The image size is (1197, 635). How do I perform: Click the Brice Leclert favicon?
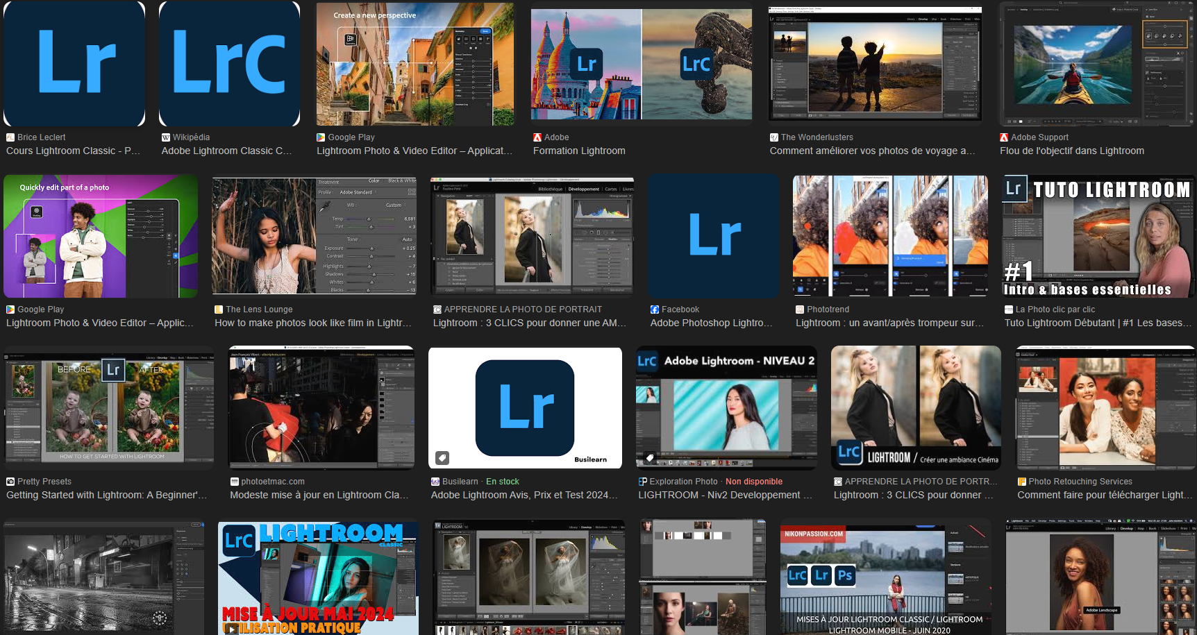tap(10, 137)
